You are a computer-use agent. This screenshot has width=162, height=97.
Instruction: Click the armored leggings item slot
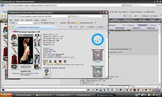point(37,59)
